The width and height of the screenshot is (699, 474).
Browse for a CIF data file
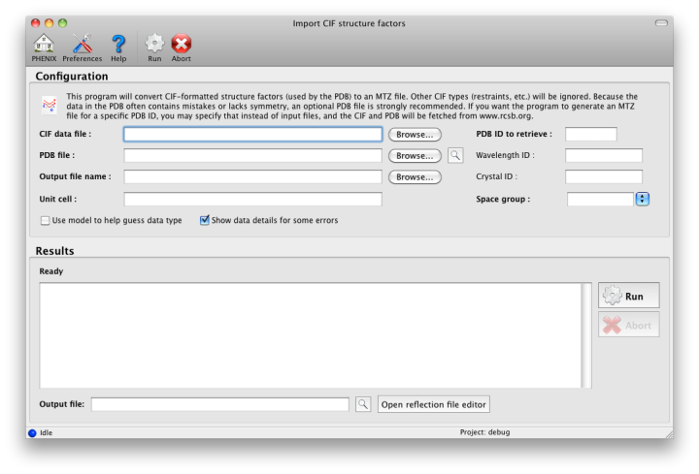[415, 135]
